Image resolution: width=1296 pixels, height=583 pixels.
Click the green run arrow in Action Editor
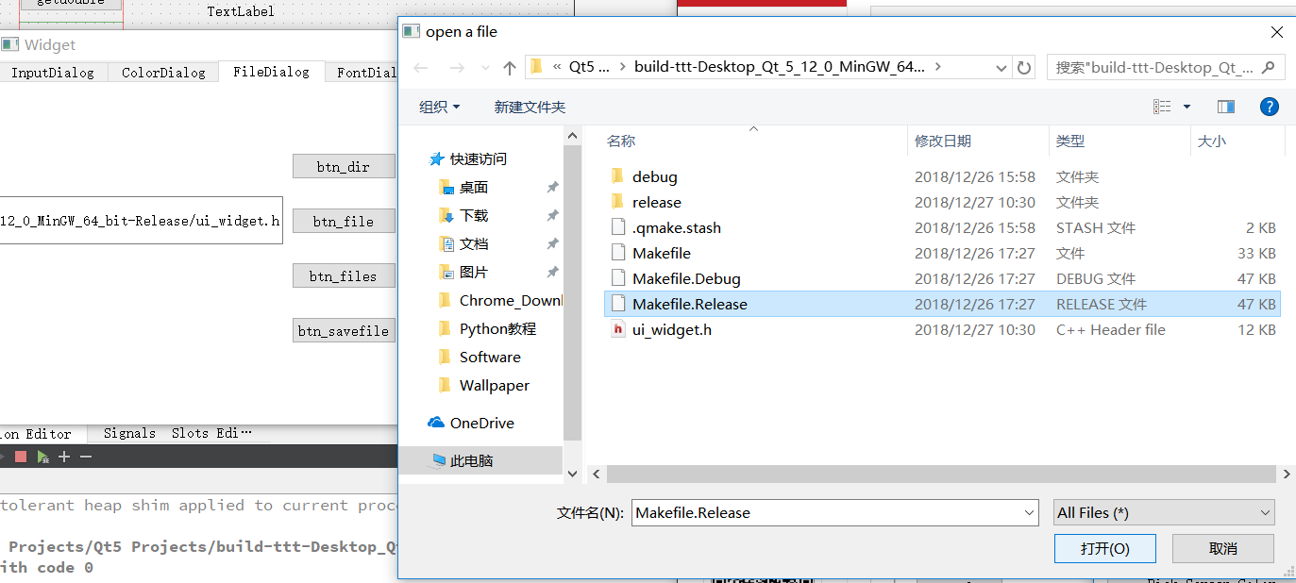(x=42, y=456)
